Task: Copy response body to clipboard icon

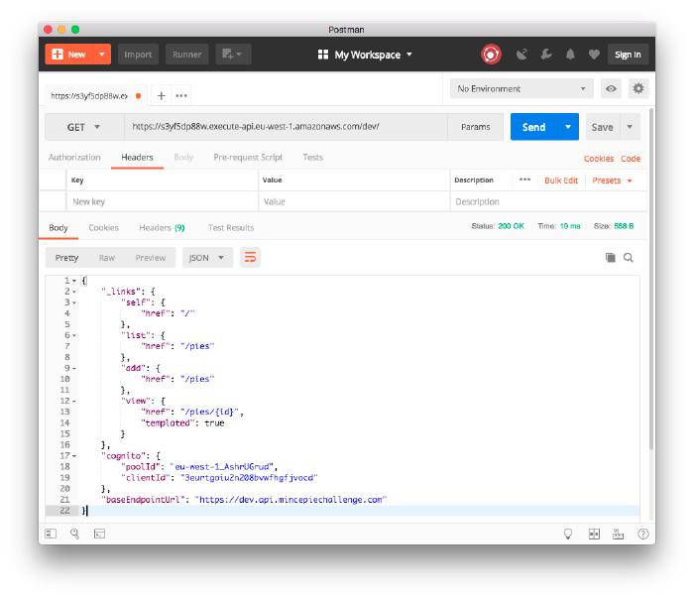Action: point(610,257)
